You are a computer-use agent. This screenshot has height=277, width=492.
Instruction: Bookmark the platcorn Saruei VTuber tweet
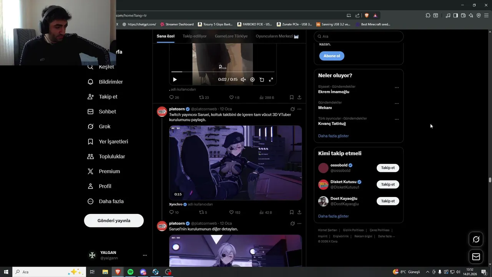(x=292, y=212)
